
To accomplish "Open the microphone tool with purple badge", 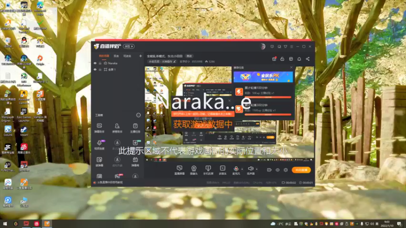I will point(99,145).
